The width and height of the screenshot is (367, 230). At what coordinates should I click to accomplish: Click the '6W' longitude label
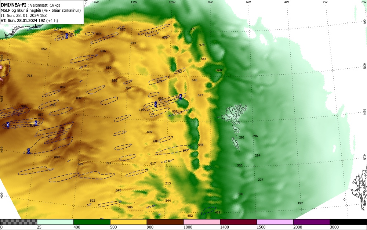point(248,2)
